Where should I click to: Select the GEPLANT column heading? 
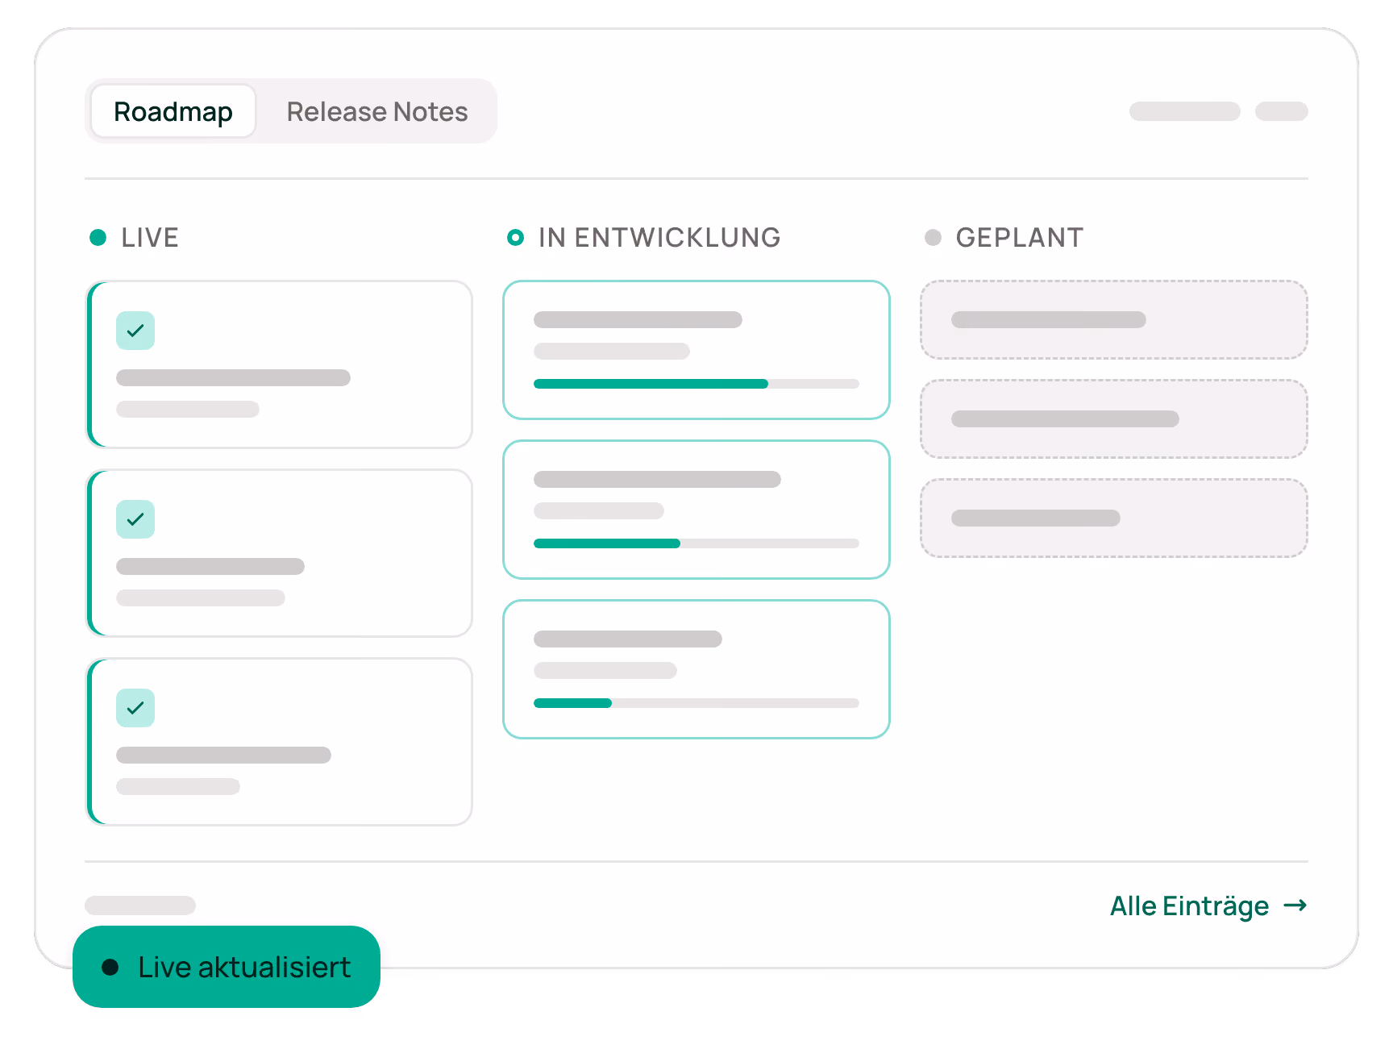1019,237
